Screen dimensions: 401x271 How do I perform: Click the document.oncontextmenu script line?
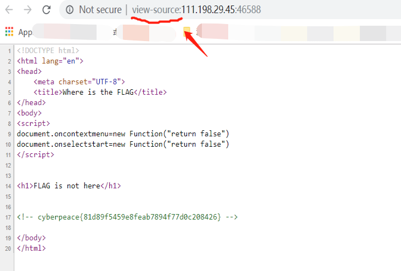pos(123,134)
